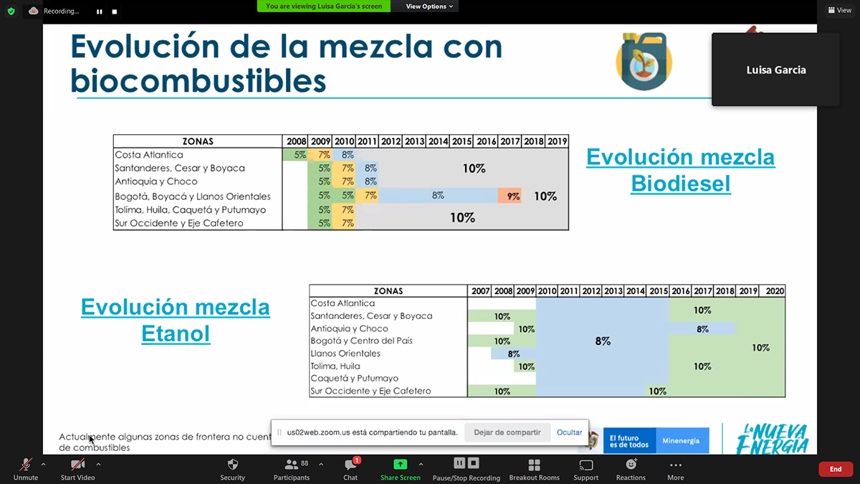Expand video options caret beside Start Video
Screen dimensions: 860x484
98,464
